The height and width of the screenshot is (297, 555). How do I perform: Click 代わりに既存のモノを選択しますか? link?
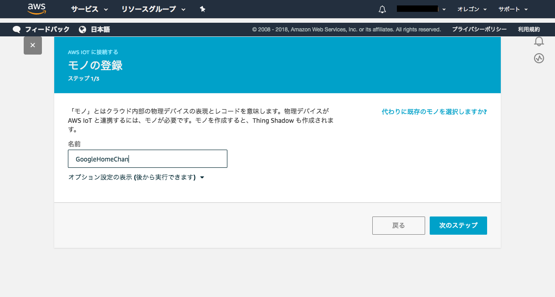pyautogui.click(x=434, y=111)
